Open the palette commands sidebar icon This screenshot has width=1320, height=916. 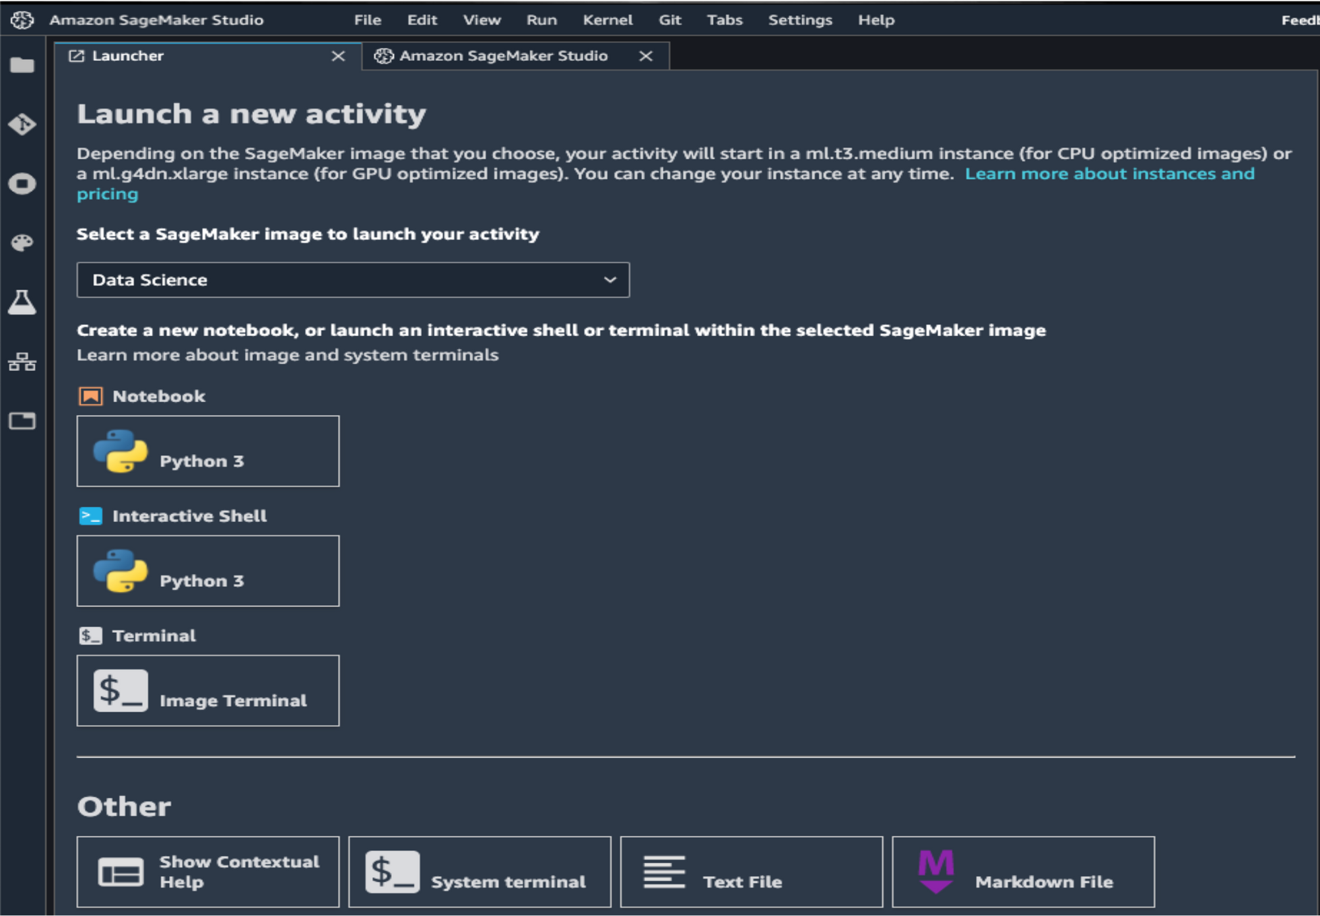tap(22, 243)
